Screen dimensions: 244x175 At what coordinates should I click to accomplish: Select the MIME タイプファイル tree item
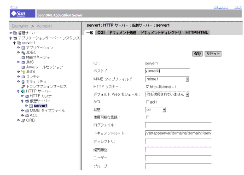47,111
